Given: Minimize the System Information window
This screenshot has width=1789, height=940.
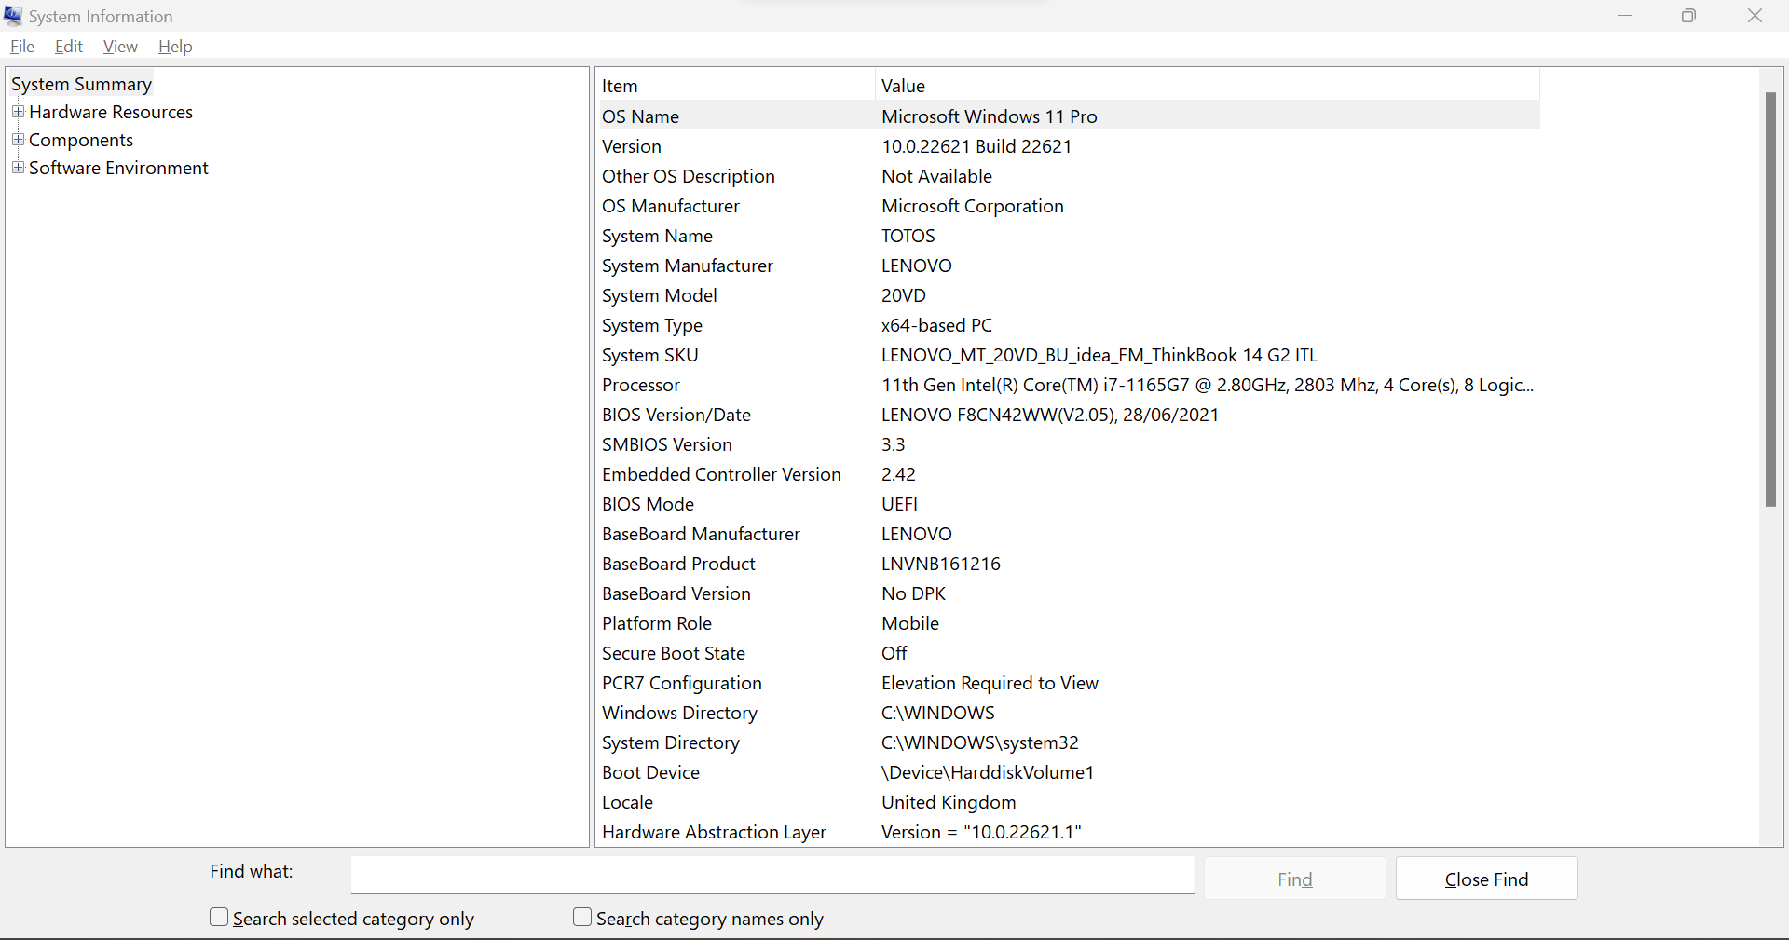Looking at the screenshot, I should tap(1624, 16).
